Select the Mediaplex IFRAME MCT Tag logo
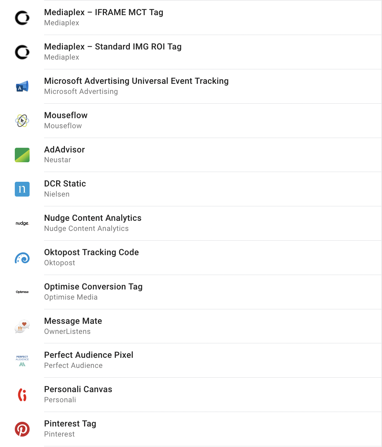Viewport: 382px width, 447px height. point(22,18)
